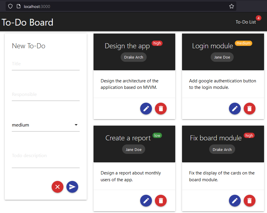Open the To-Do List navigation item

[x=246, y=22]
